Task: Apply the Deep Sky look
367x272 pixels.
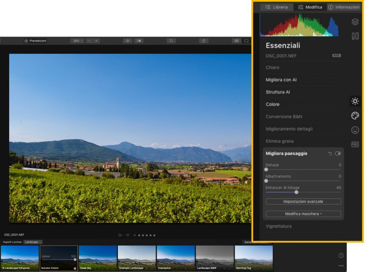Action: (x=97, y=258)
